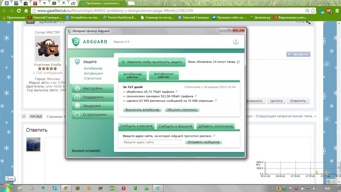Open Adguard help question mark icon
341x192 pixels.
coord(236,42)
